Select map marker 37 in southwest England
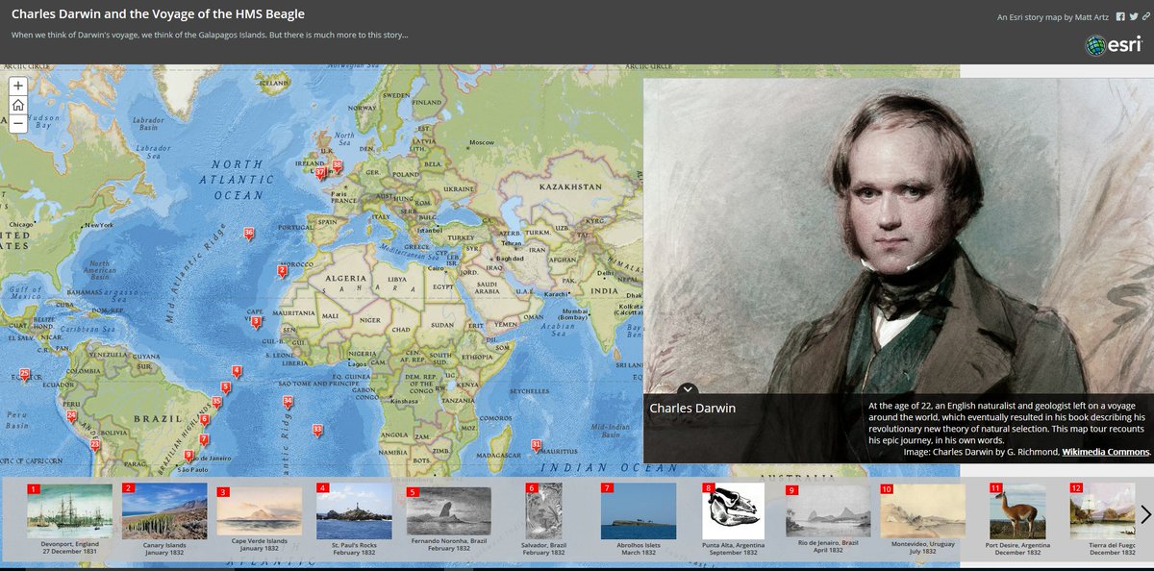The width and height of the screenshot is (1154, 571). (322, 173)
